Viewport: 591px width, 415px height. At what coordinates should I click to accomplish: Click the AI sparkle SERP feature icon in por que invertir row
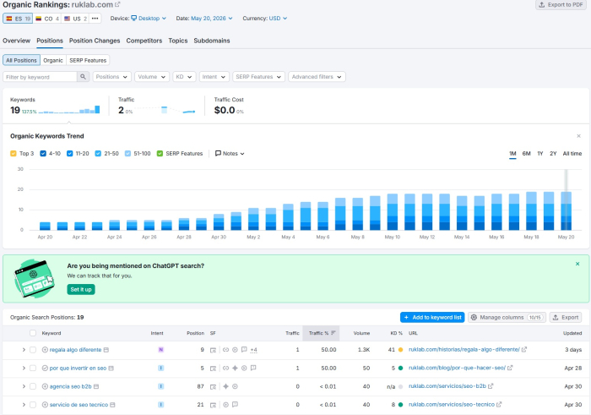coord(235,368)
